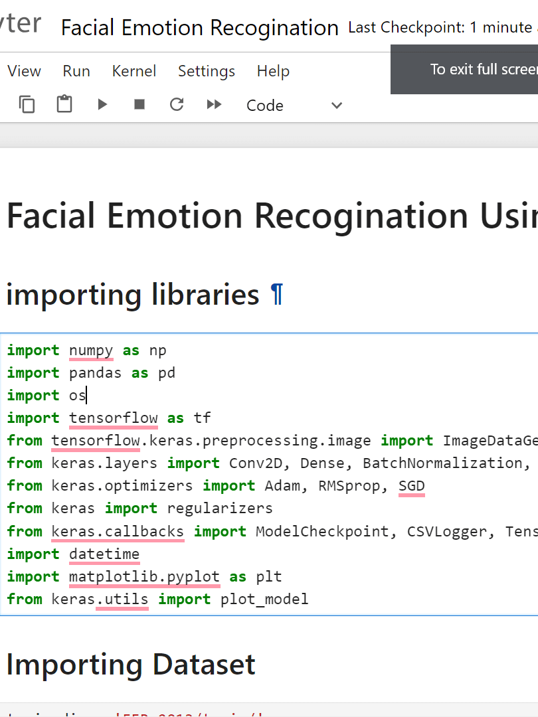Click the Facial Emotion Recogination heading

coord(272,216)
